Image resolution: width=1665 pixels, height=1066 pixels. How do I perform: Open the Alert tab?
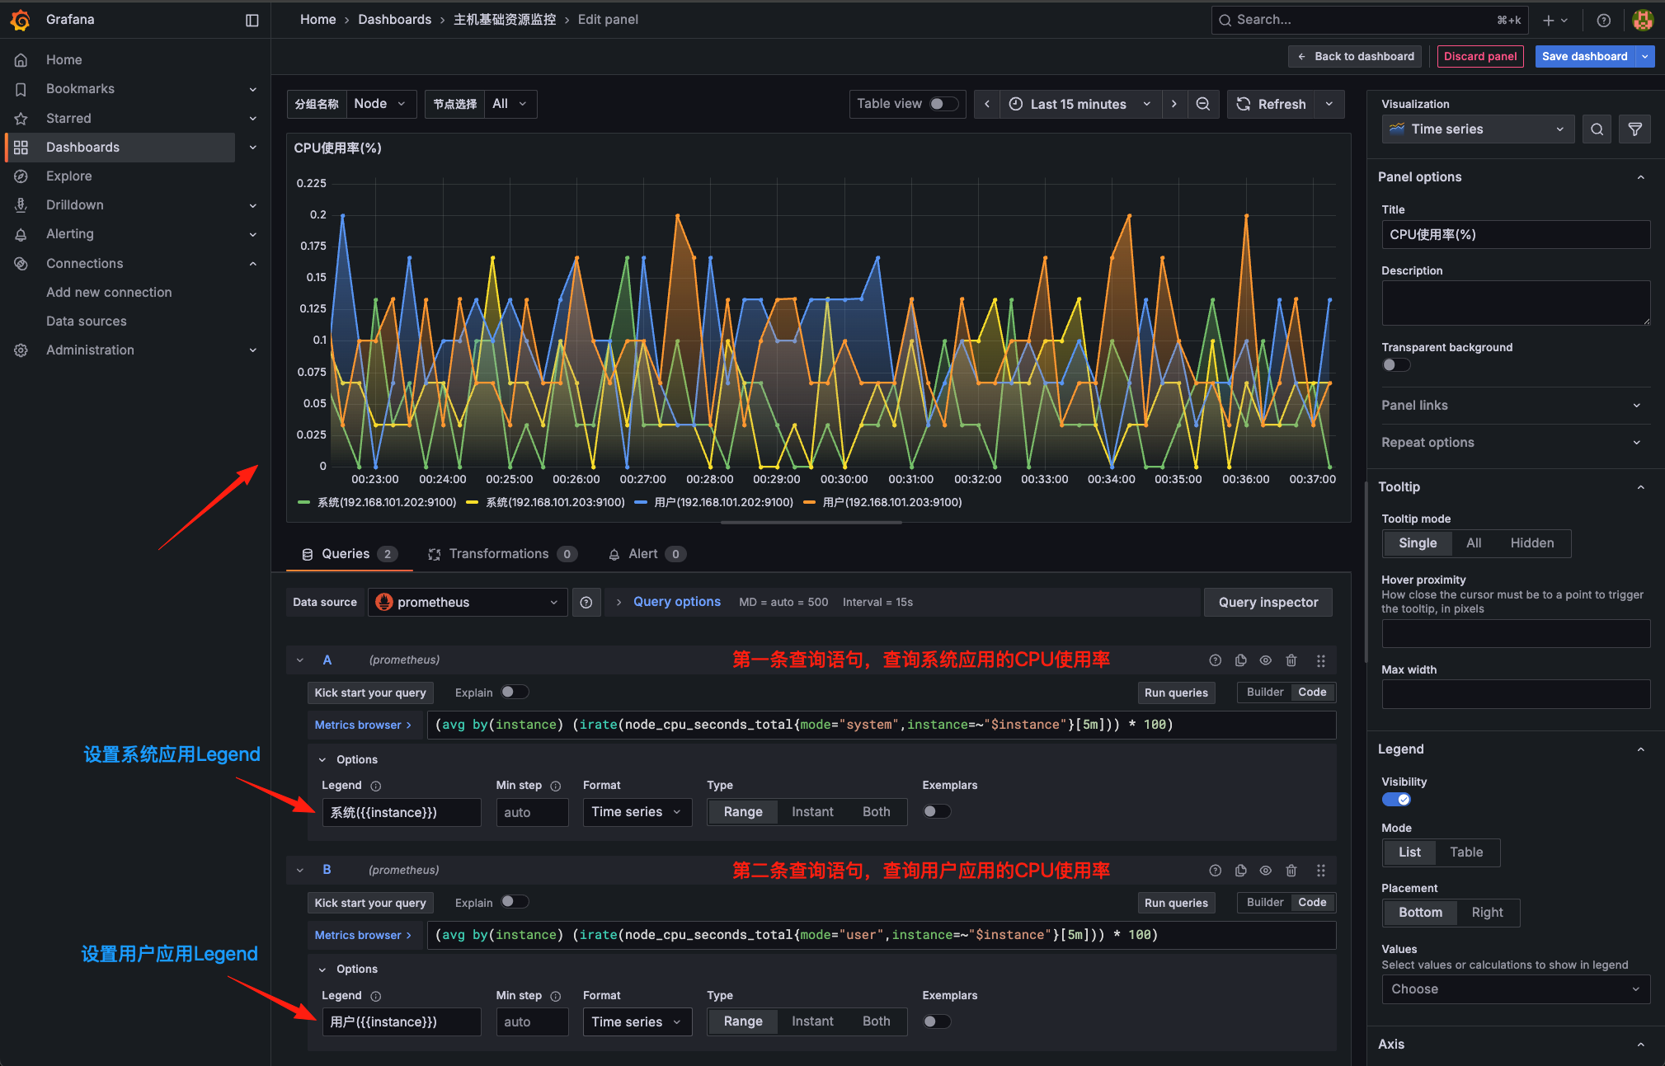[641, 553]
